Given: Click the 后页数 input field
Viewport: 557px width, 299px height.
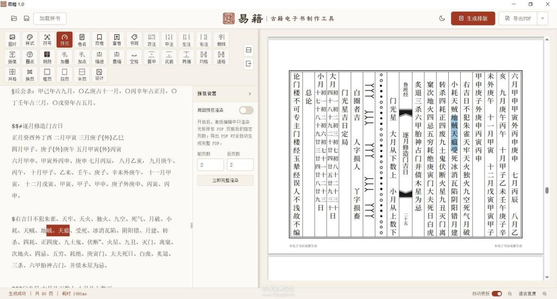Looking at the screenshot, I should click(240, 165).
